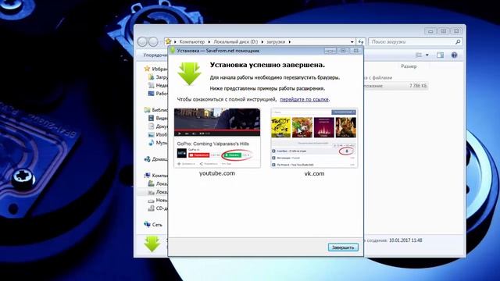The width and height of the screenshot is (500, 281).
Task: Go back in Explorer window
Action: [142, 41]
